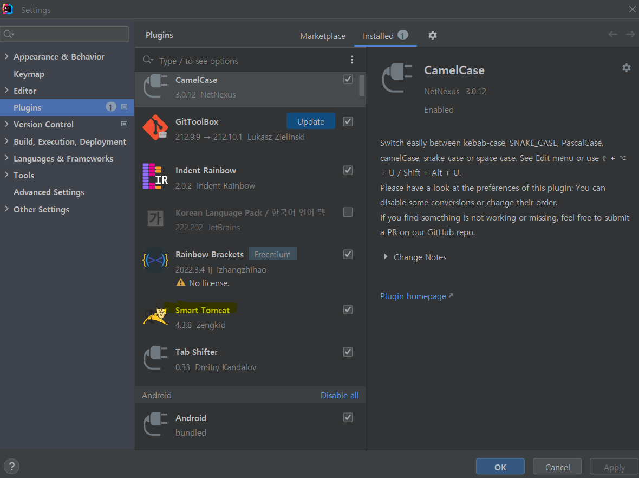
Task: Click the Smart Tomcat cat icon
Action: (x=155, y=316)
